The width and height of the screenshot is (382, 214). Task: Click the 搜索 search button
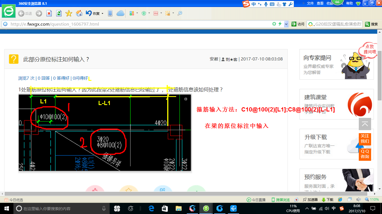372,24
